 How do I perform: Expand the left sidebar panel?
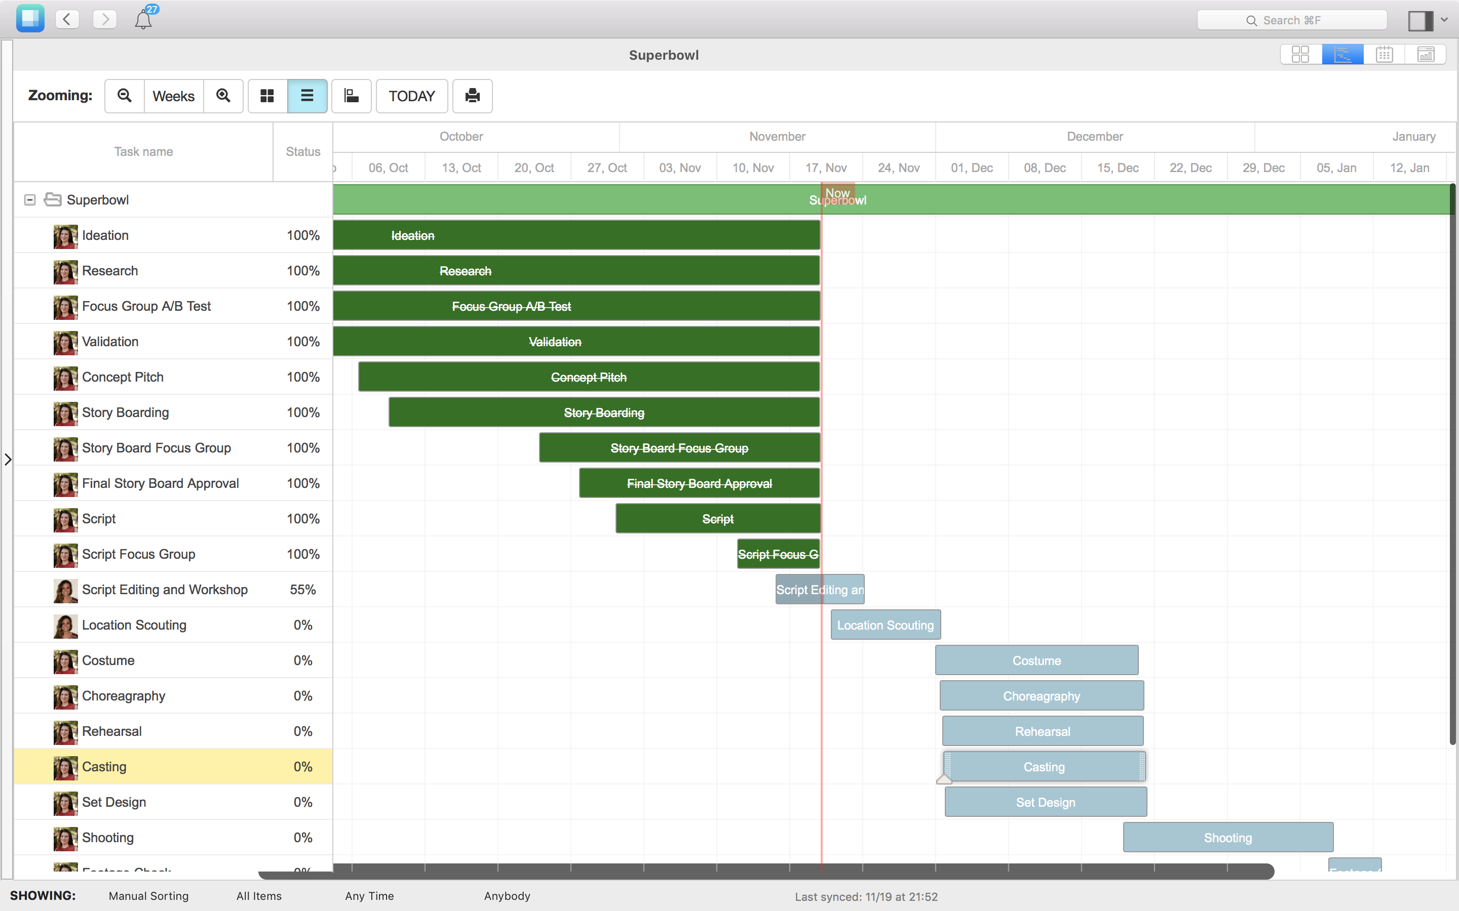(8, 459)
